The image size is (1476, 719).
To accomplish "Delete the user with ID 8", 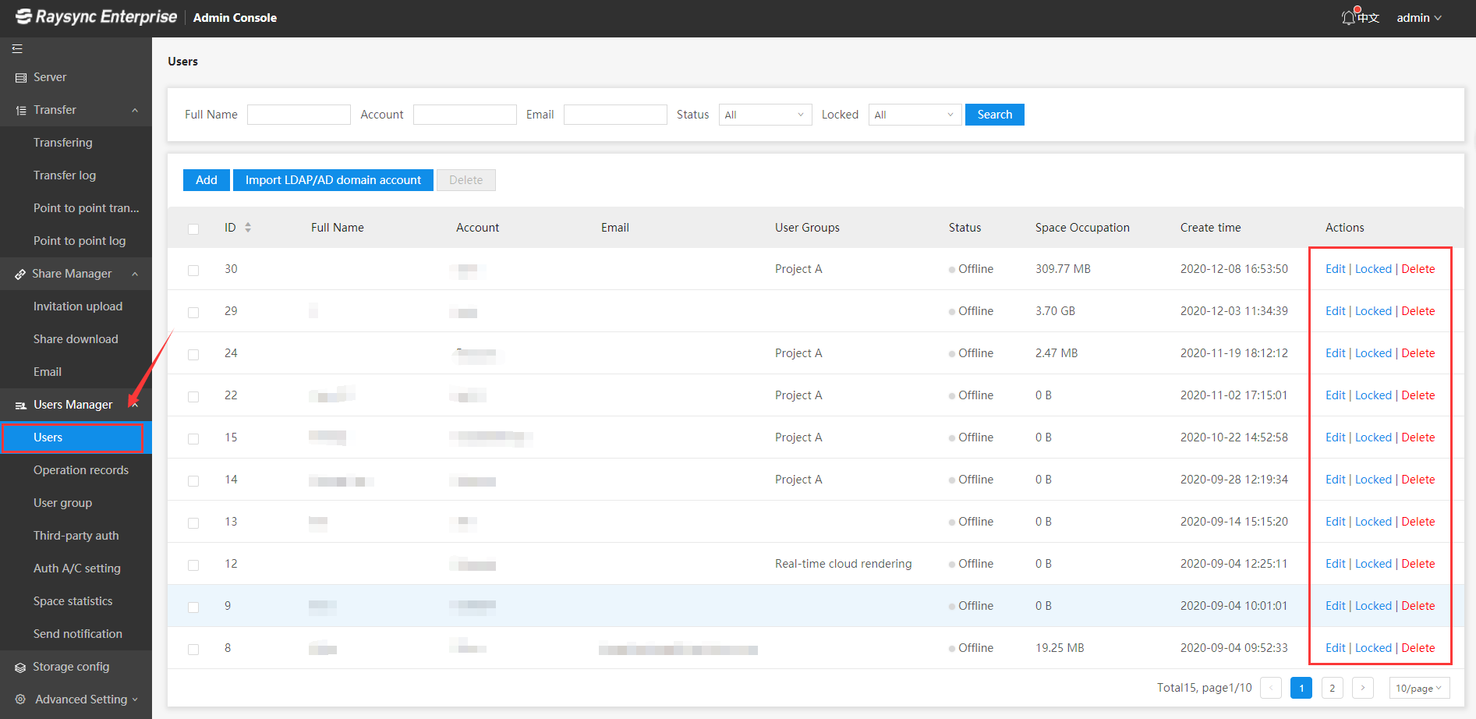I will [x=1418, y=648].
